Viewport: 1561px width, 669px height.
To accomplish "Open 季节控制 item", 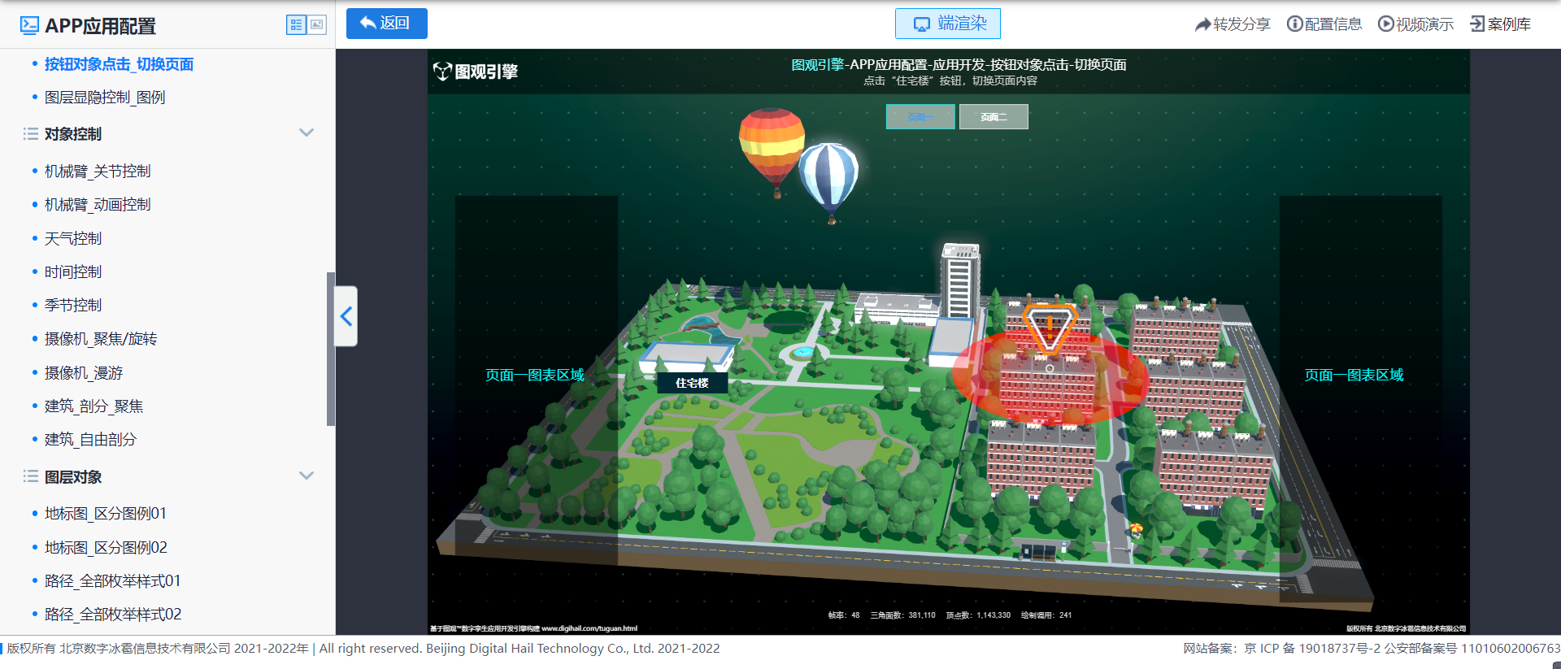I will [73, 306].
